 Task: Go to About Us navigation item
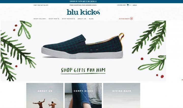pyautogui.click(x=82, y=19)
